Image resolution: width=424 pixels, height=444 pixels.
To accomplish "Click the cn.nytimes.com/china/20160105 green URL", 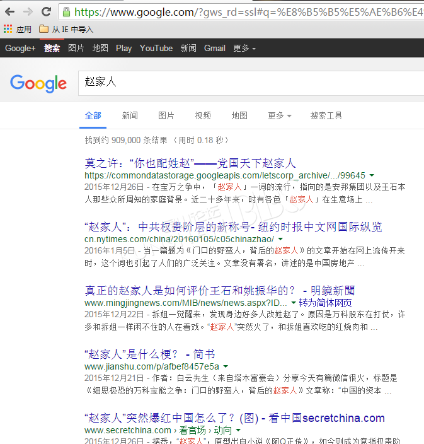I will (179, 239).
